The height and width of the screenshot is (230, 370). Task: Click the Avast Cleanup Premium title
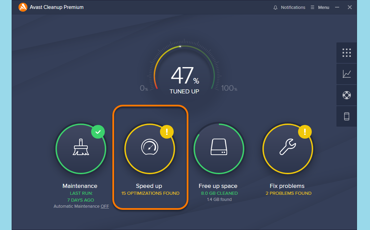tap(57, 7)
